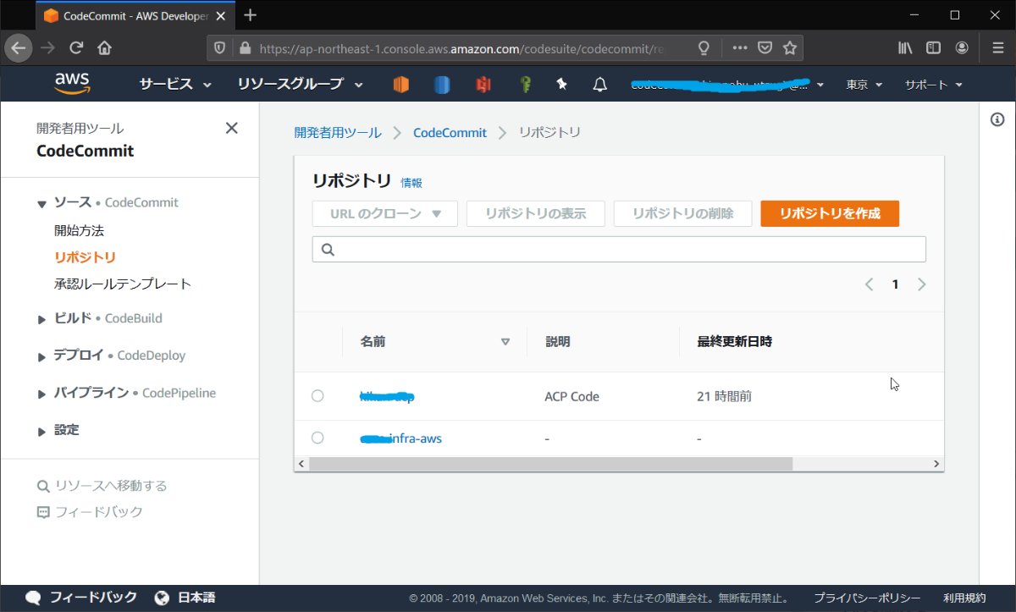1016x612 pixels.
Task: Click the CodeCommit breadcrumb link
Action: [x=450, y=133]
